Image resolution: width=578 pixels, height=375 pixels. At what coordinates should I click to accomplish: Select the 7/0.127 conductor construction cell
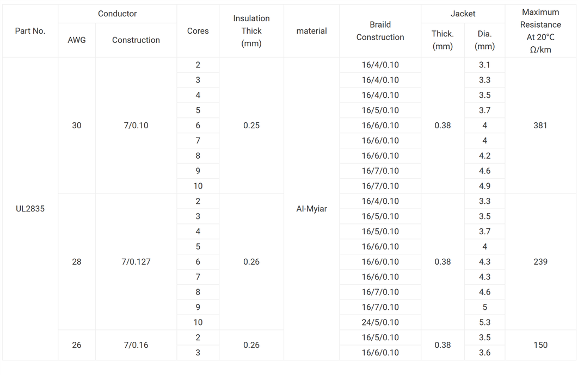[136, 261]
